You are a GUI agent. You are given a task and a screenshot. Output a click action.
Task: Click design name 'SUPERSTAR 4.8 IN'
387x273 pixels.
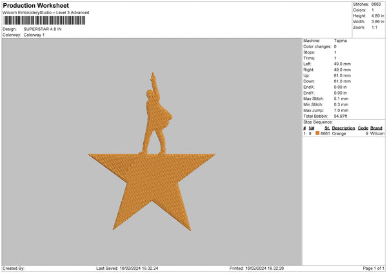[43, 29]
